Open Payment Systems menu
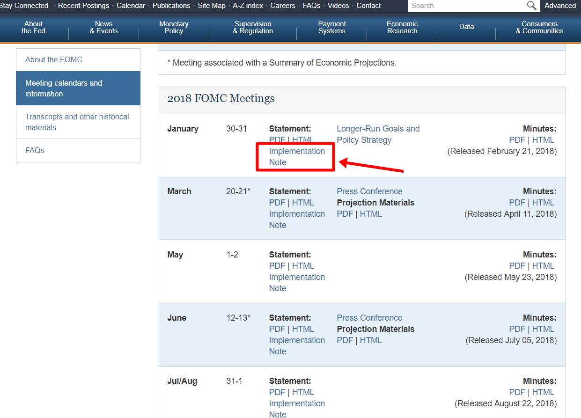 pyautogui.click(x=332, y=27)
